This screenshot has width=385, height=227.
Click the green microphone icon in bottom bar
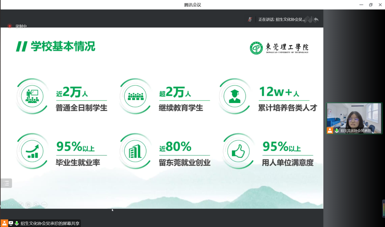pos(16,223)
